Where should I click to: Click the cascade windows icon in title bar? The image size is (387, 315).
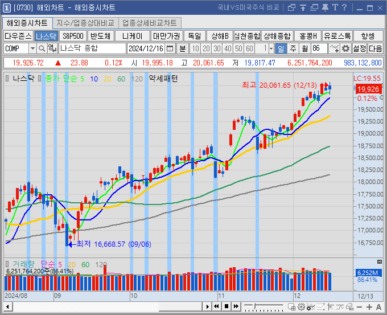click(x=291, y=7)
